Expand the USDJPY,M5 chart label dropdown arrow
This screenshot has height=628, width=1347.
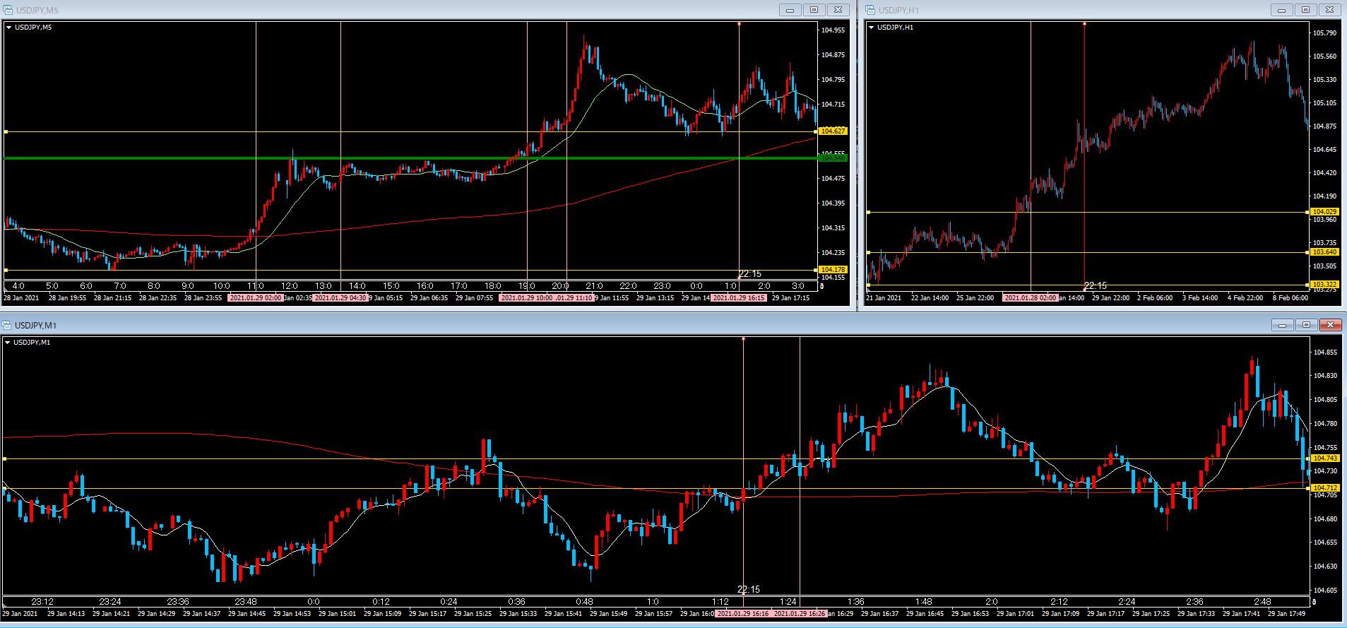[x=9, y=28]
